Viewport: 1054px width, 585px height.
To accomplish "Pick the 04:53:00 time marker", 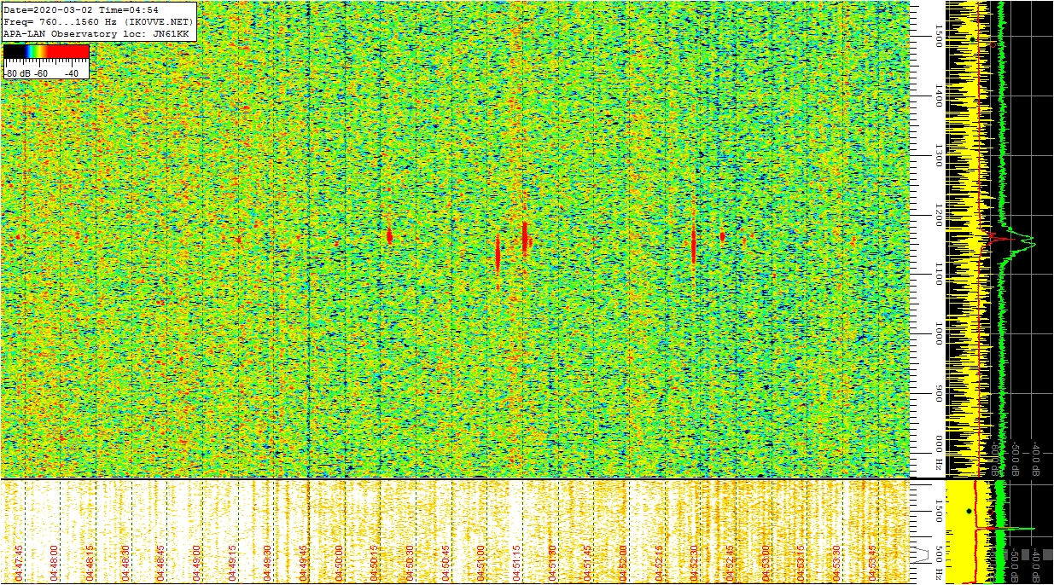I will tap(766, 562).
